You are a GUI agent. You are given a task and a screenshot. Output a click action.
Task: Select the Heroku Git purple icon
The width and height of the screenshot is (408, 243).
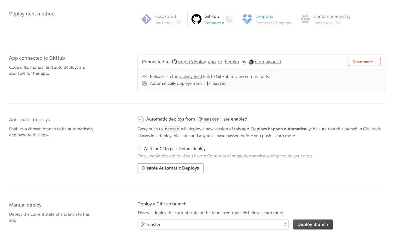pos(146,19)
